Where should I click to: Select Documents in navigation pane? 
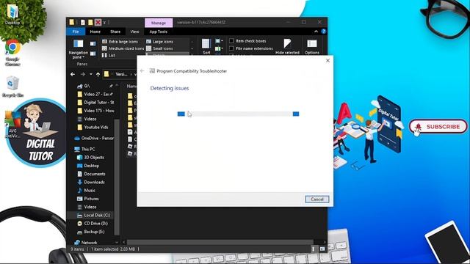coord(91,174)
